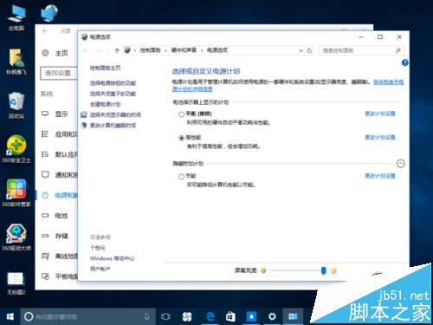Image resolution: width=433 pixels, height=325 pixels.
Task: Open the Windows Start button
Action: click(10, 316)
